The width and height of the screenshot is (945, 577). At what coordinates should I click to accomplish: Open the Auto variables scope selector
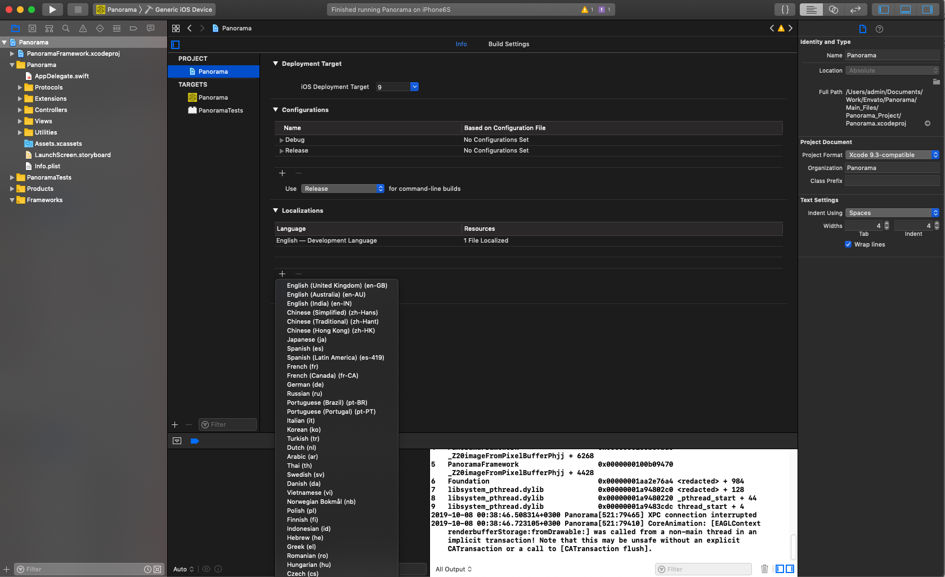(x=183, y=569)
